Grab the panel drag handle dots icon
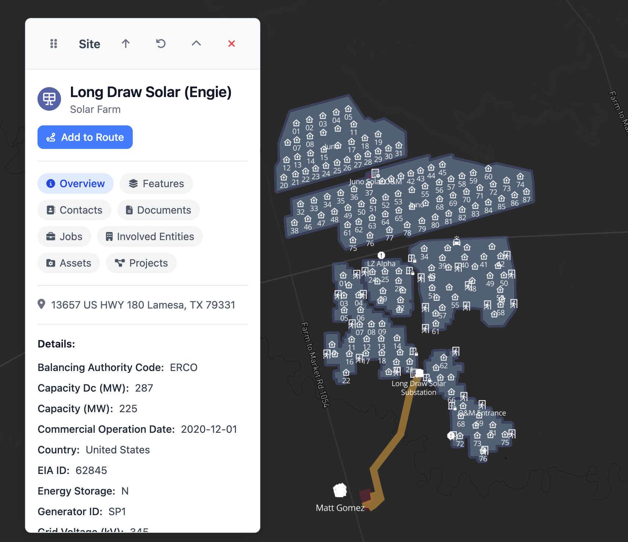Screen dimensions: 628x542 54,44
